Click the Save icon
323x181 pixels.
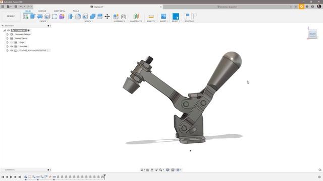point(16,7)
